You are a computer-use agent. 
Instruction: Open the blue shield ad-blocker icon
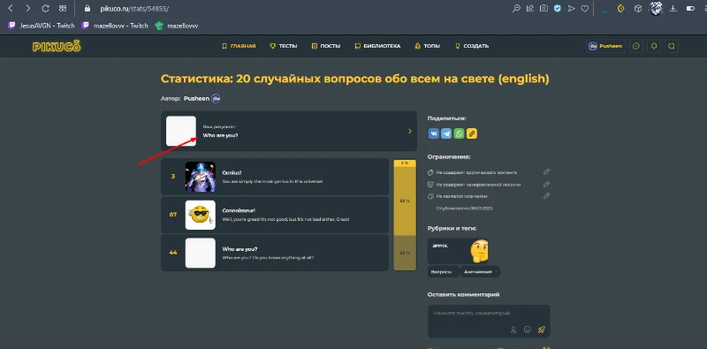pyautogui.click(x=558, y=9)
